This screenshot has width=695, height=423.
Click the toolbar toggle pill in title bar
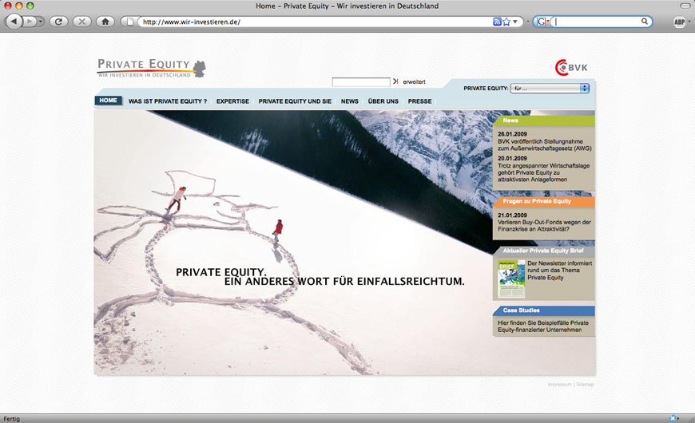click(x=685, y=6)
